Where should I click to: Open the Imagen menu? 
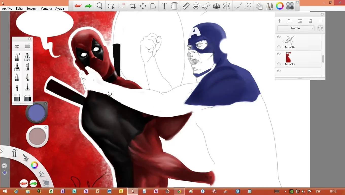tap(32, 9)
